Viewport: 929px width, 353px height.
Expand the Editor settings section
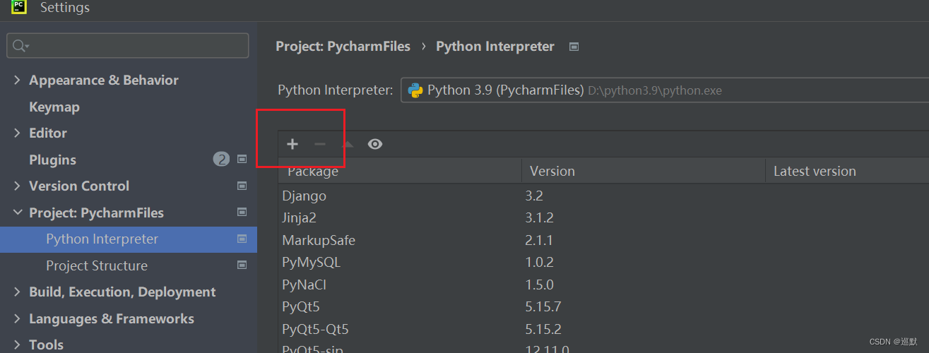pyautogui.click(x=17, y=133)
